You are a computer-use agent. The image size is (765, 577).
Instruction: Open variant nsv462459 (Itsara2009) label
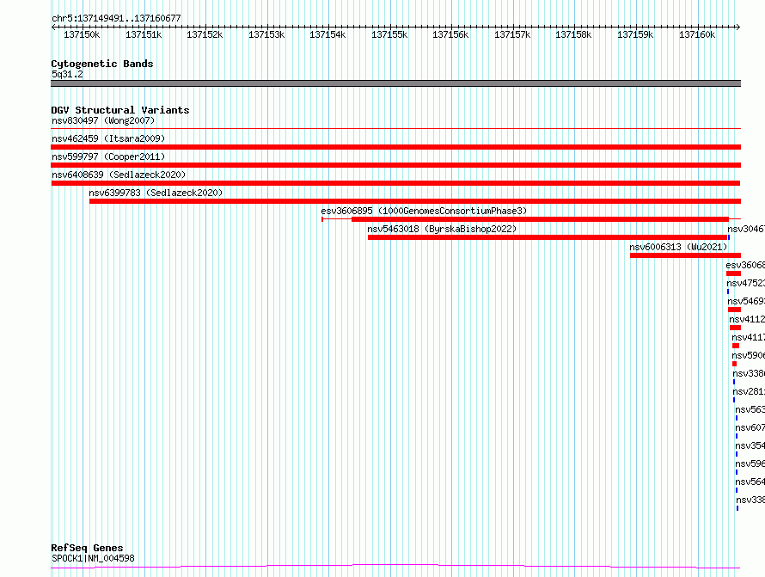coord(108,138)
